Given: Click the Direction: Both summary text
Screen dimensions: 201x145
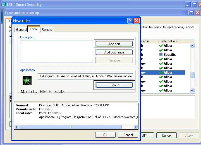Looking at the screenshot, I should point(49,105).
